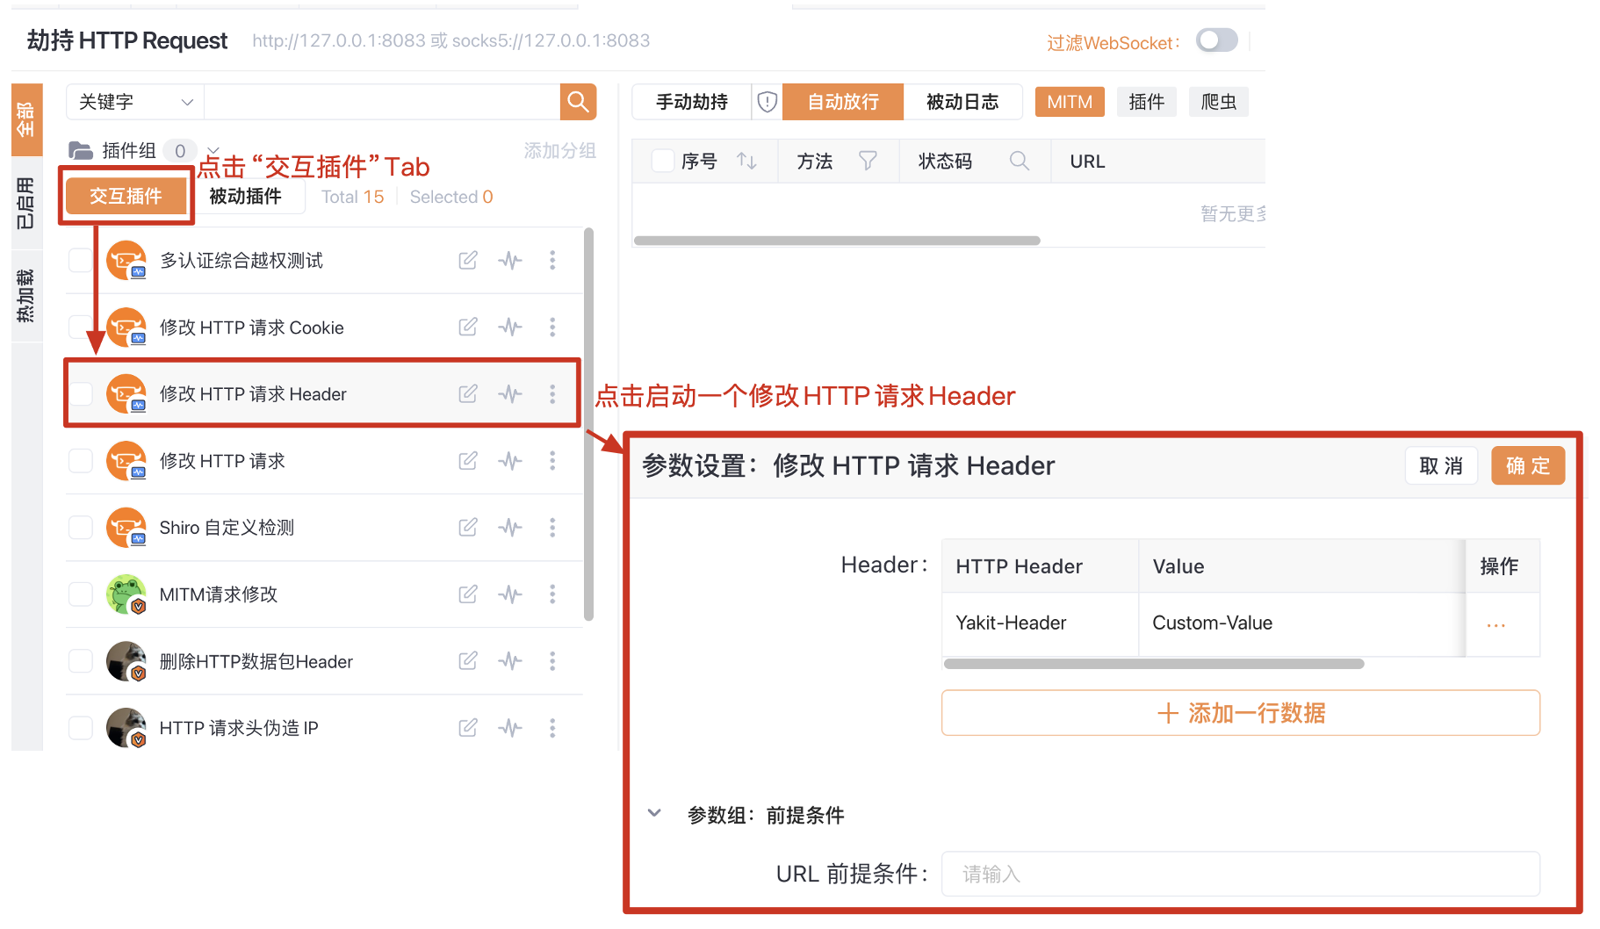Screen dimensions: 1600x929
Task: Open more options for 修改 HTTP 请求 Header
Action: [552, 393]
